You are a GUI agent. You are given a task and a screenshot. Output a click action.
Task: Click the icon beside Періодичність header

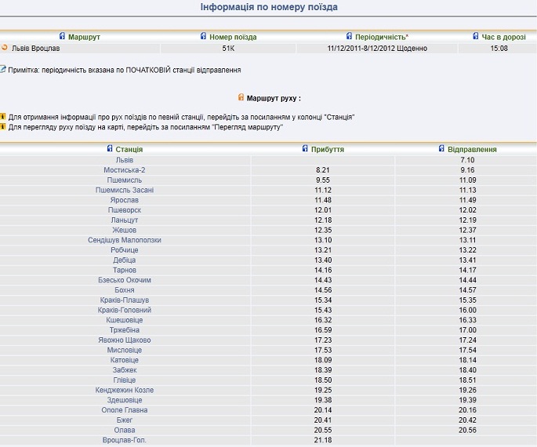349,37
